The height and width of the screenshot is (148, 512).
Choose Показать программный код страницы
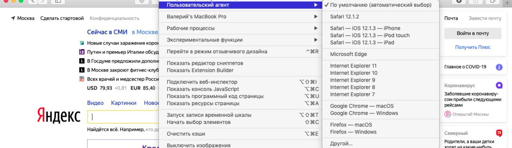click(x=240, y=96)
